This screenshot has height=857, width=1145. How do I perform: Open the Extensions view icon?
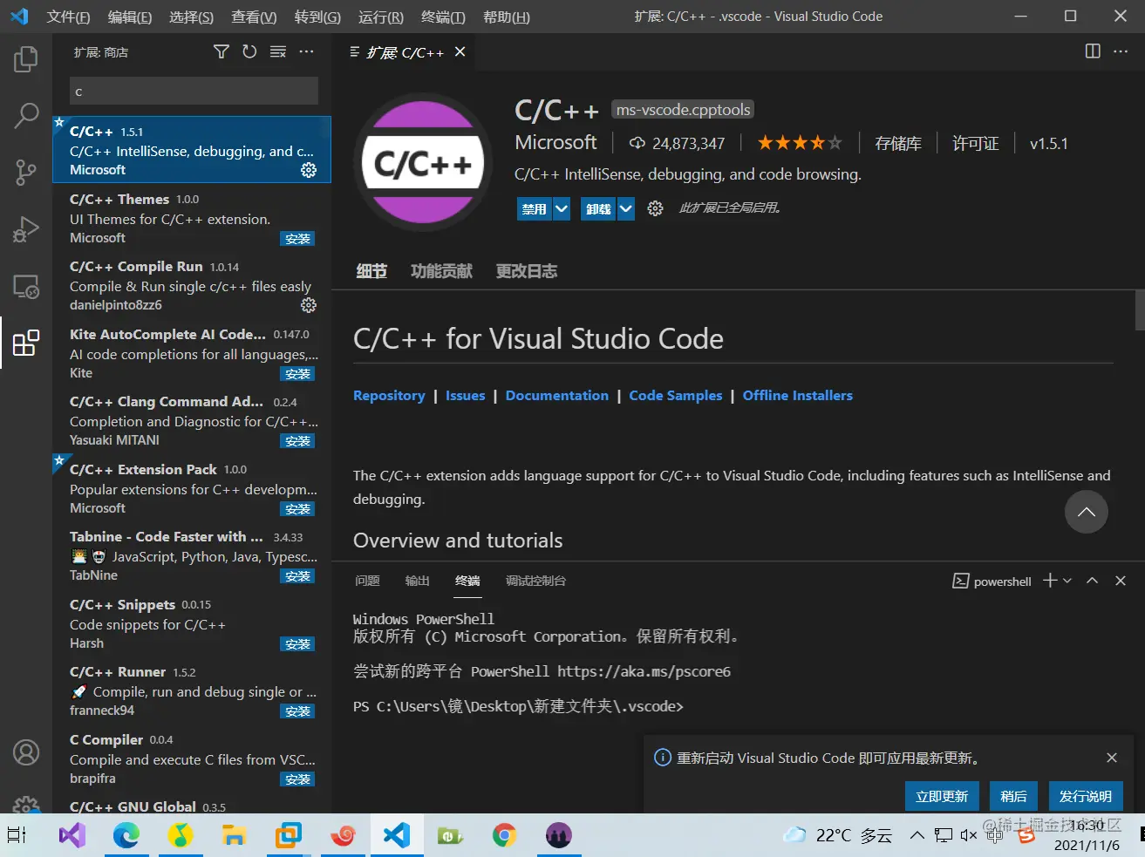[26, 343]
